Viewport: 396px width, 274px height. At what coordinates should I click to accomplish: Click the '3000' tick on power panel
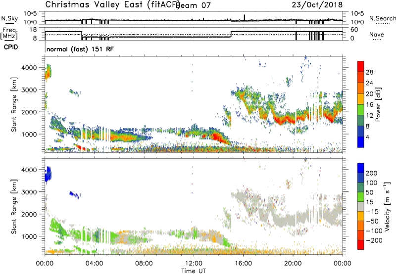coord(29,90)
